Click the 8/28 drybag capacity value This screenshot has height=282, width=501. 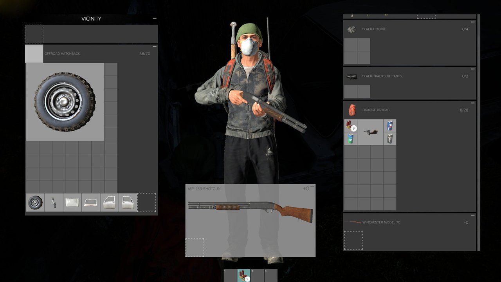464,110
